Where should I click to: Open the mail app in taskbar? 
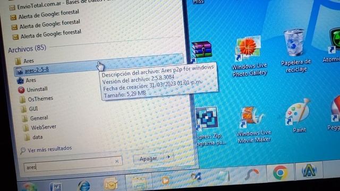click(x=110, y=184)
